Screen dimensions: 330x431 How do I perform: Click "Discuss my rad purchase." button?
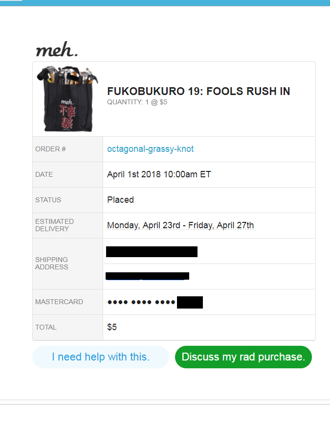[243, 357]
